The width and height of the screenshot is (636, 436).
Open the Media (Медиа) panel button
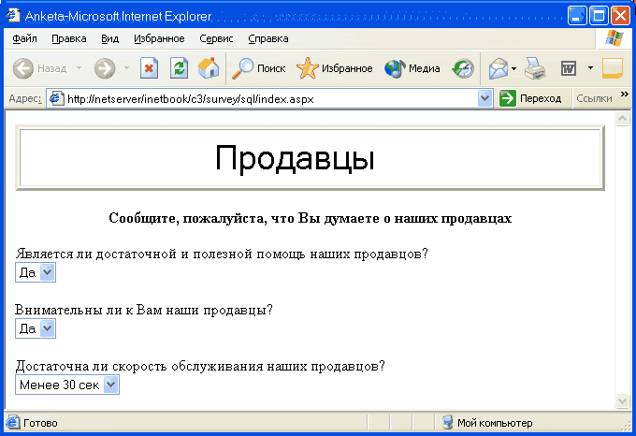point(412,68)
